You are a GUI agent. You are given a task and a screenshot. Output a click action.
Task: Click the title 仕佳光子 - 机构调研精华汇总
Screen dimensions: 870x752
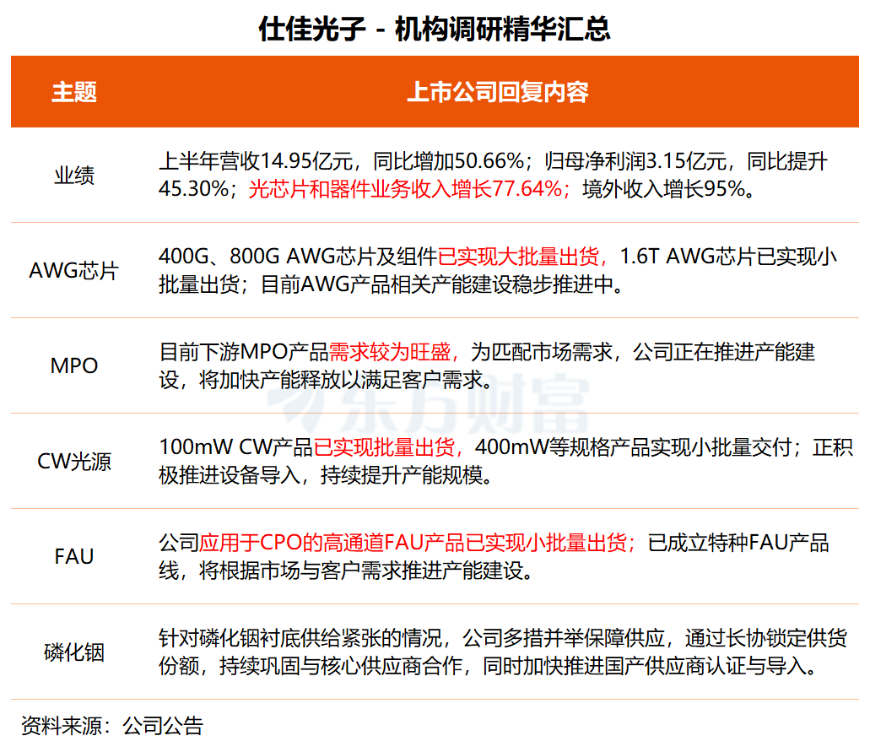point(435,29)
